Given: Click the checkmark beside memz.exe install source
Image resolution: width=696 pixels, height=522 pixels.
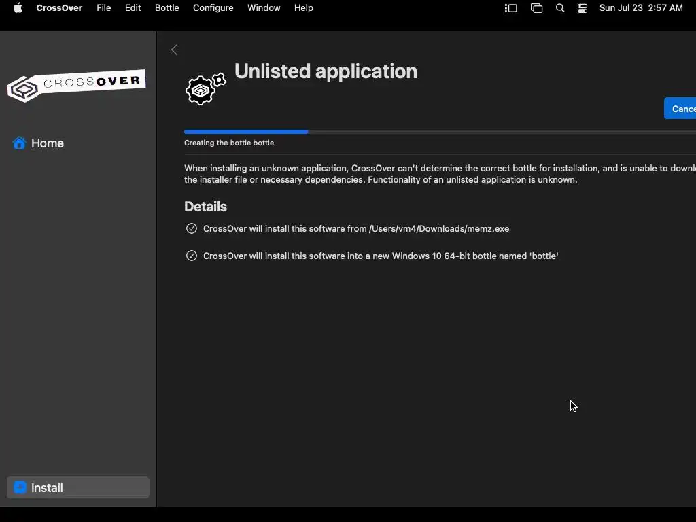Looking at the screenshot, I should (x=191, y=228).
